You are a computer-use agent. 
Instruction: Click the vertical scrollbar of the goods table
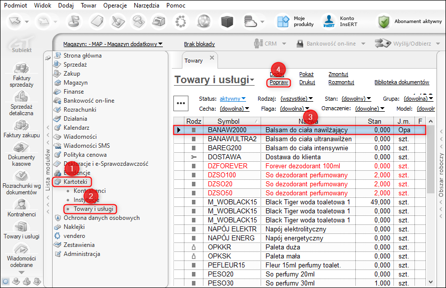coord(430,200)
